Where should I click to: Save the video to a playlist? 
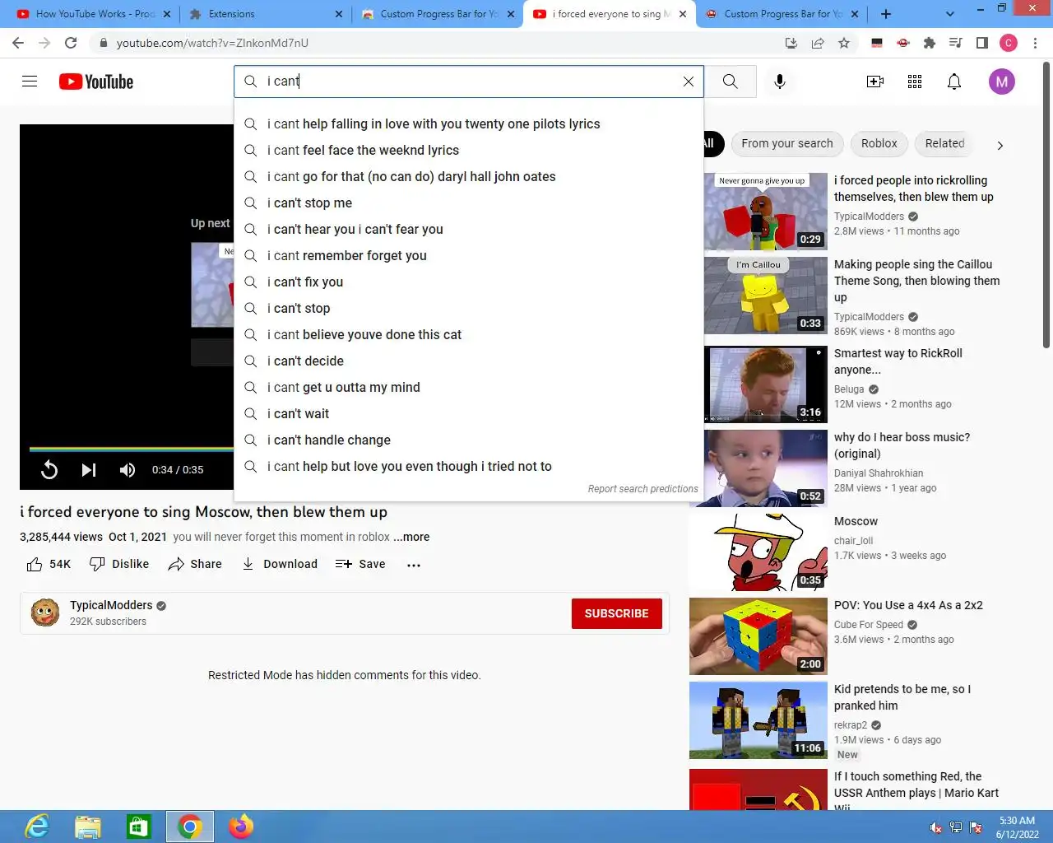point(360,564)
